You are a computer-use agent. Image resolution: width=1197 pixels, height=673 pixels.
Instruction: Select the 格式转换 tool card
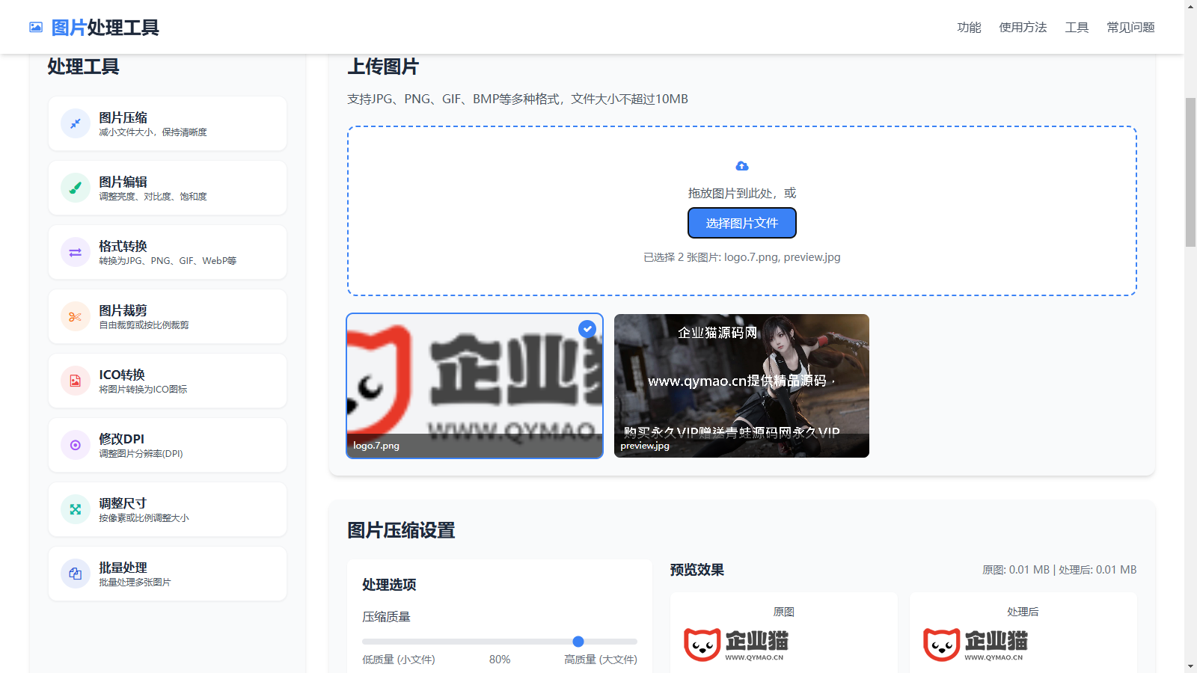(x=168, y=252)
